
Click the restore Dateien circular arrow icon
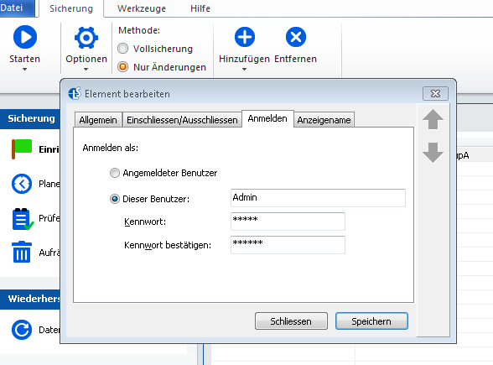click(x=22, y=330)
